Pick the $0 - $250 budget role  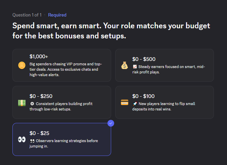point(62,102)
